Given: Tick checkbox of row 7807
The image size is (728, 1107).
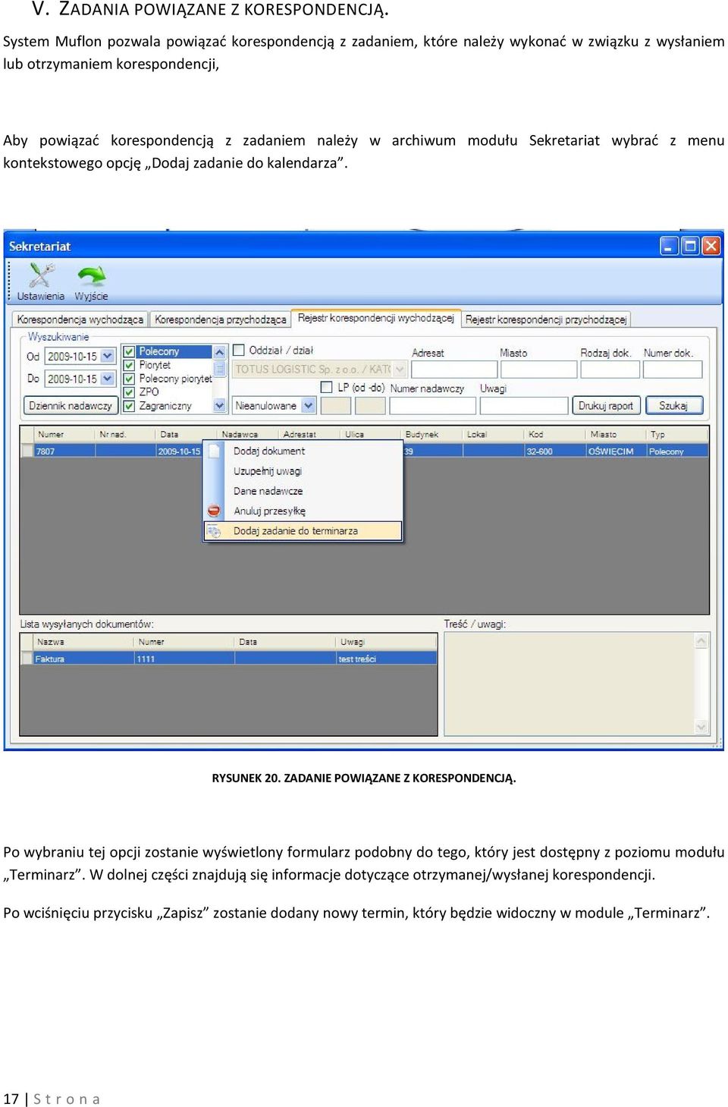Looking at the screenshot, I should (28, 451).
